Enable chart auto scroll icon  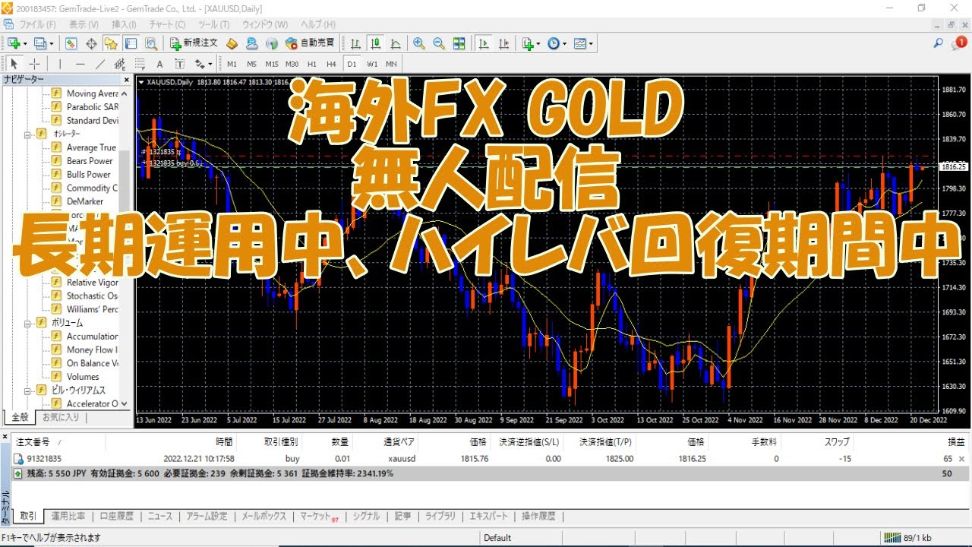(483, 43)
